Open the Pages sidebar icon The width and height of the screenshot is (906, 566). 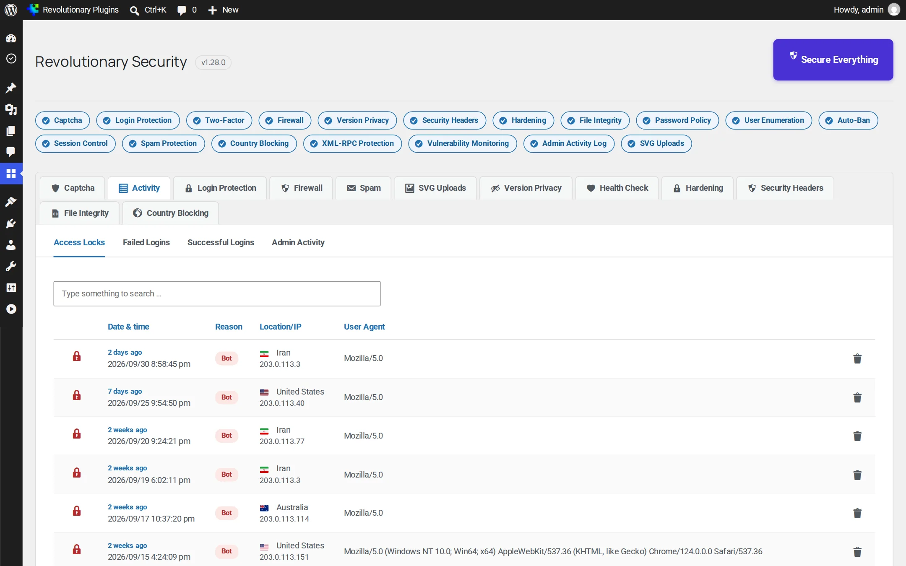point(11,131)
